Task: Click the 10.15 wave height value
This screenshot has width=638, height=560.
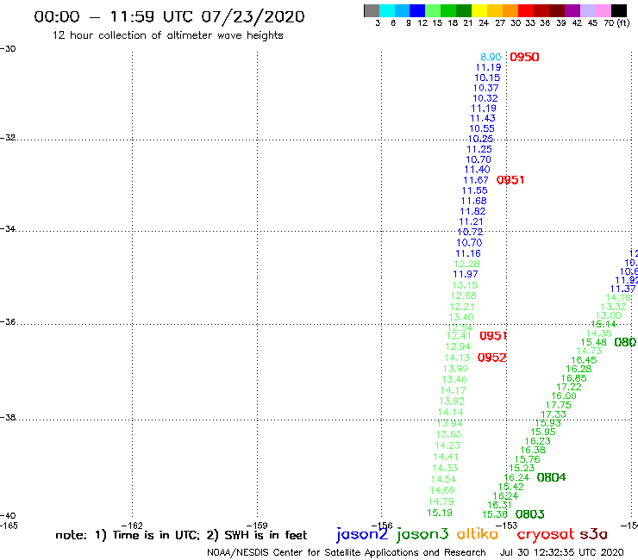Action: click(487, 78)
